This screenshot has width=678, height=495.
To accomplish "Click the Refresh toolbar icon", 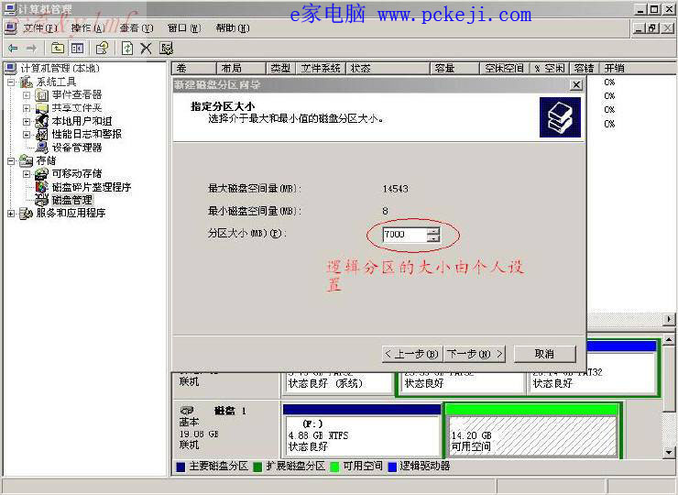I will (127, 48).
